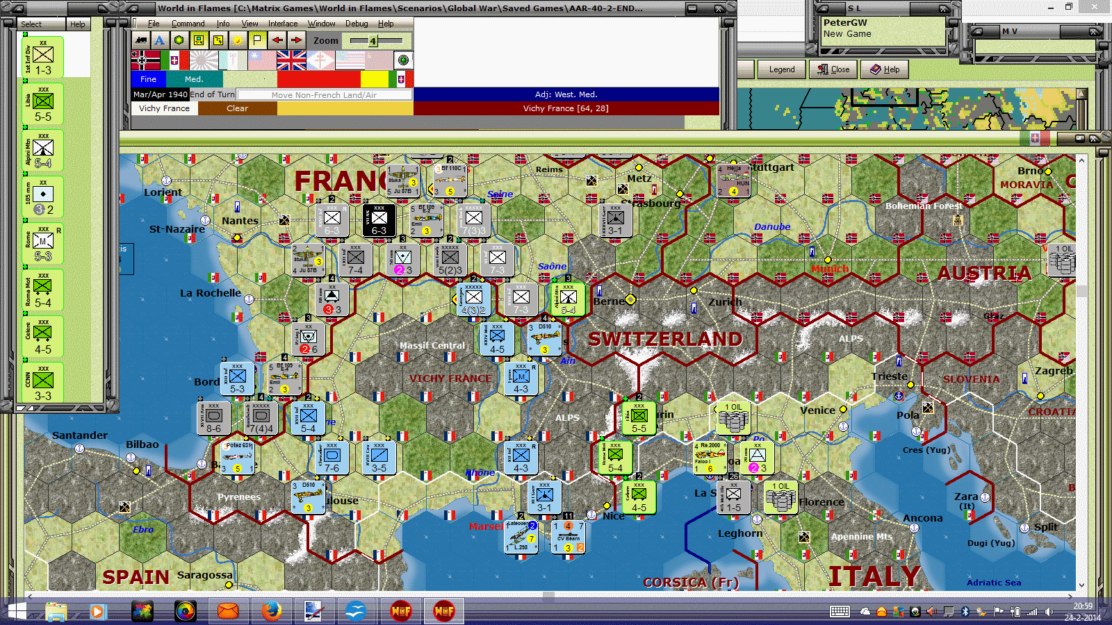Open the View menu

(250, 24)
